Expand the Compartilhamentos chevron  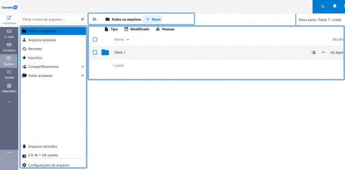coord(82,67)
